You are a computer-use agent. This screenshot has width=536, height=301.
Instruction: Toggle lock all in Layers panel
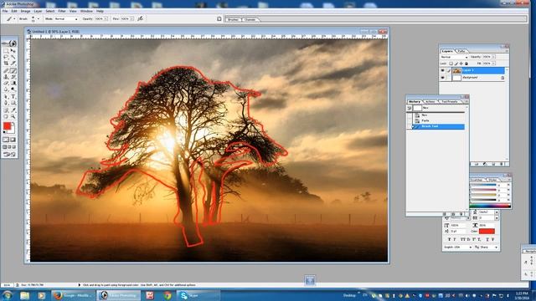coord(466,64)
